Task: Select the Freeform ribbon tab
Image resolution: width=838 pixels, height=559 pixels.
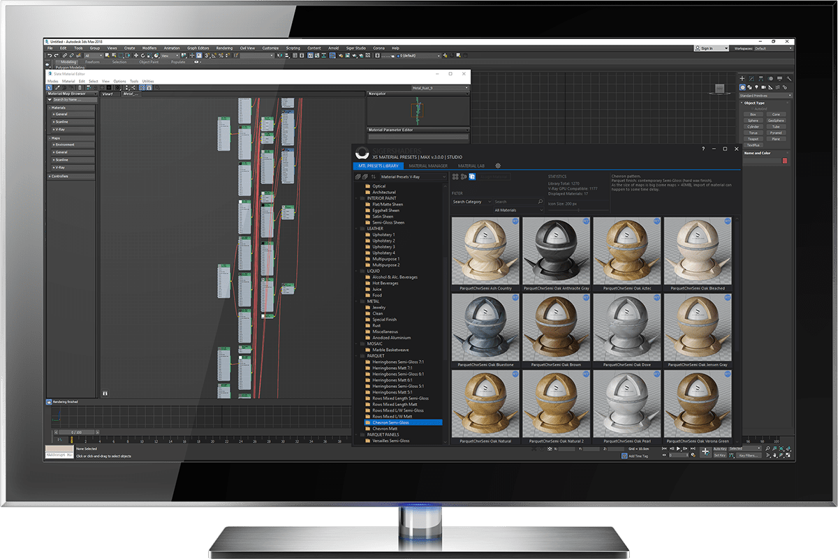Action: pos(92,62)
